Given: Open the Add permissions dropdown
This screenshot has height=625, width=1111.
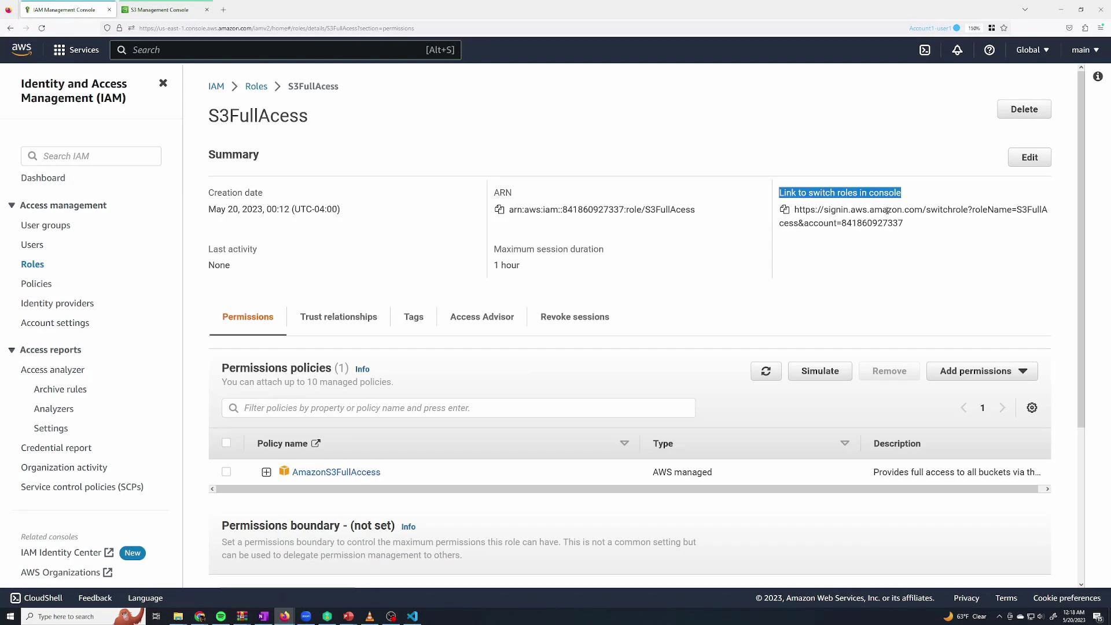Looking at the screenshot, I should (x=982, y=371).
